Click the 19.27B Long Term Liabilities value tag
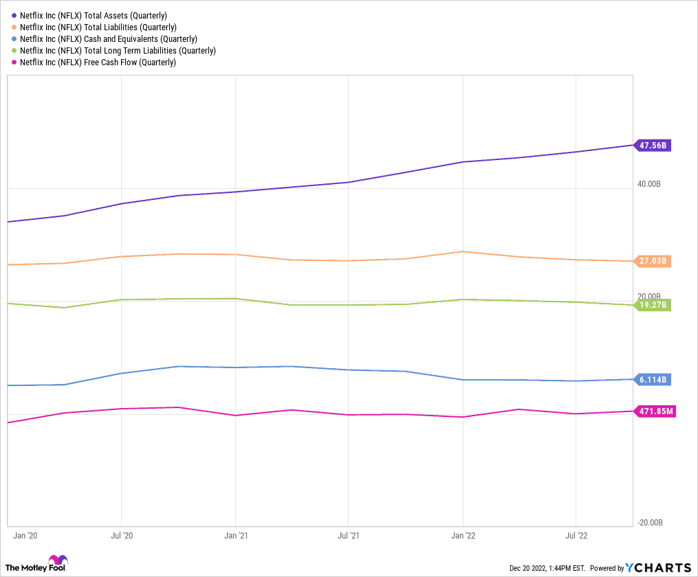 pyautogui.click(x=653, y=305)
